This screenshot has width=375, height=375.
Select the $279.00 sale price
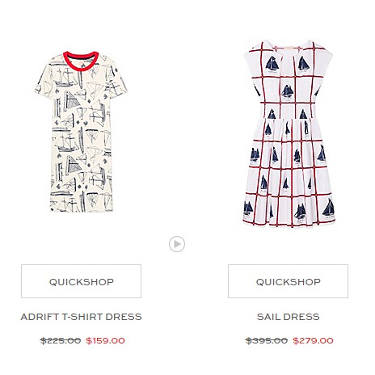pos(313,340)
